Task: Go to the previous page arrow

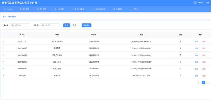Action: click(199, 83)
